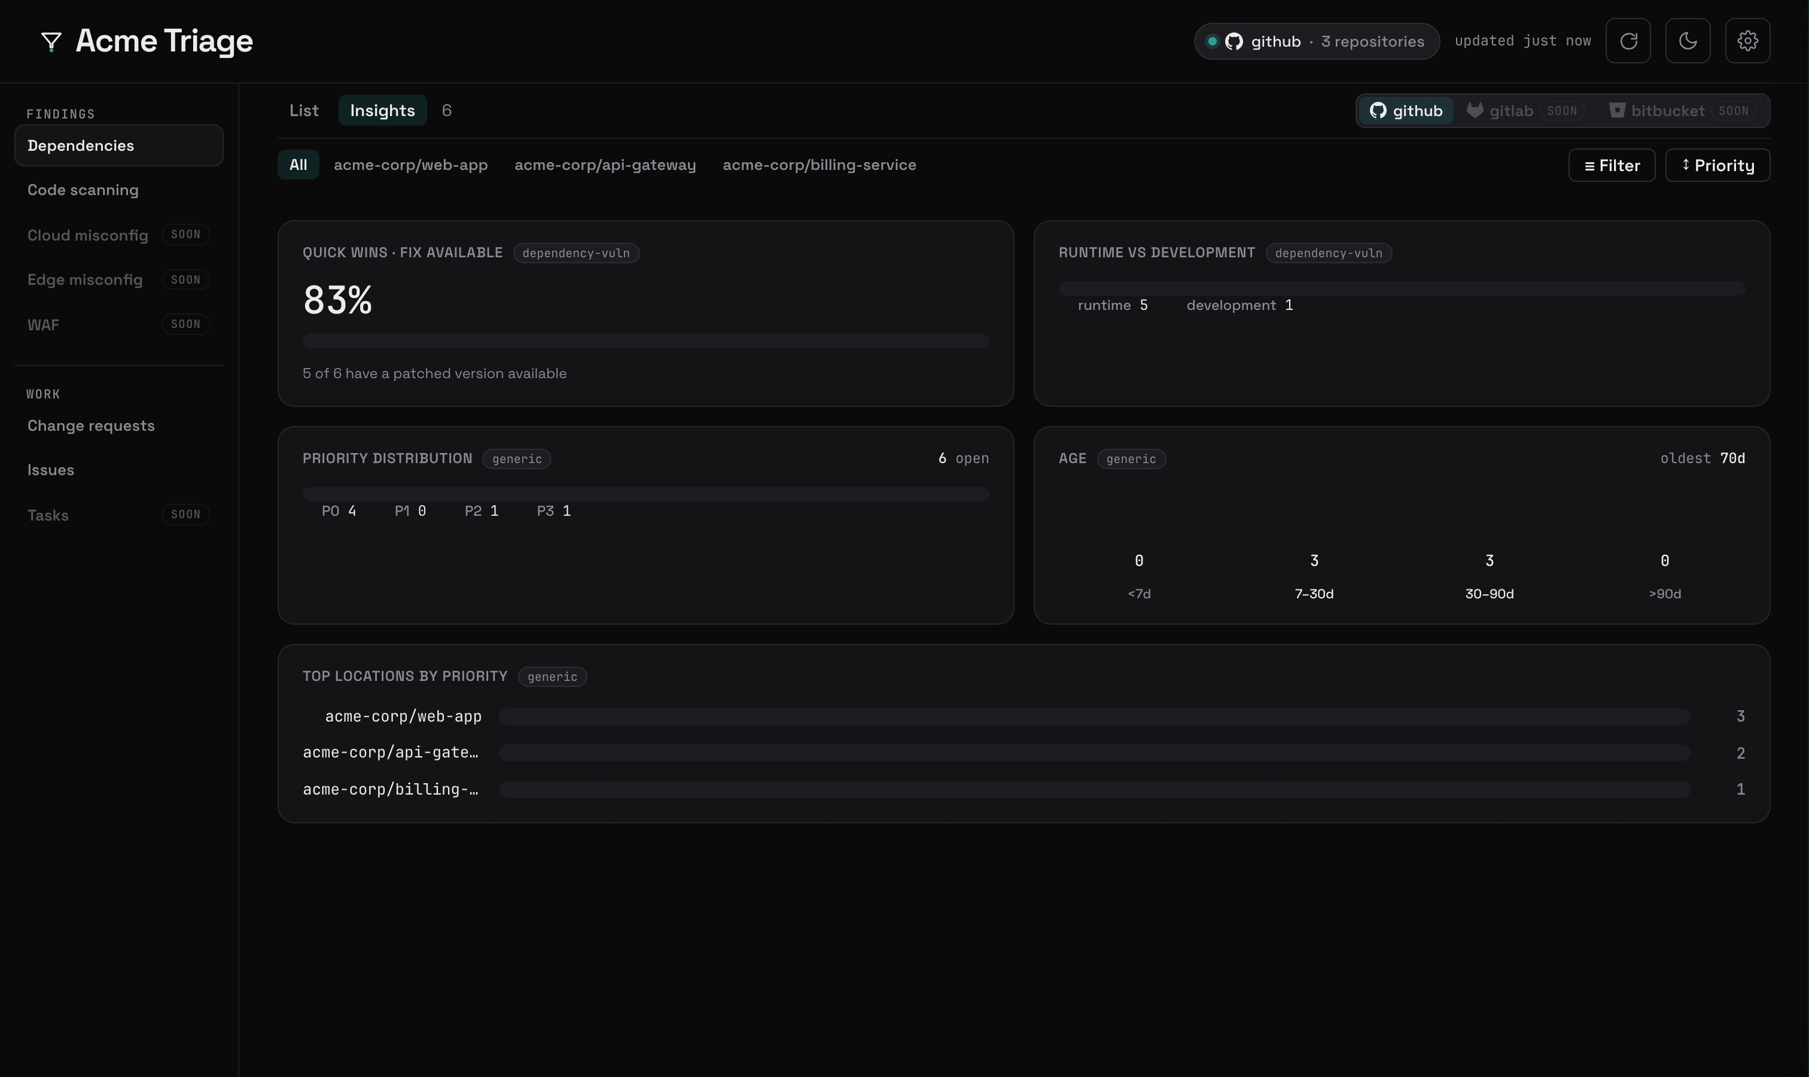
Task: Click the refresh icon button in header
Action: click(x=1628, y=41)
